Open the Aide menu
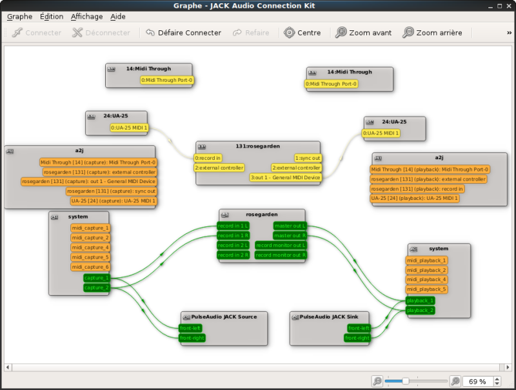The width and height of the screenshot is (516, 390). [118, 17]
